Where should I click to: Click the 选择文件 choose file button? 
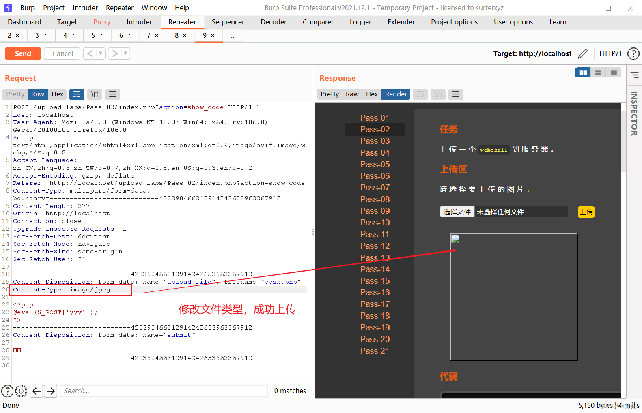click(457, 212)
